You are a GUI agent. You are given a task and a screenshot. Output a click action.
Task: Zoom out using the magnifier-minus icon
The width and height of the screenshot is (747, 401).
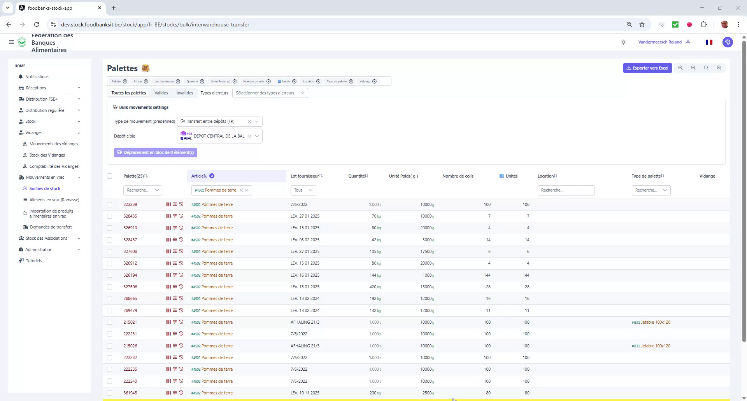point(693,68)
